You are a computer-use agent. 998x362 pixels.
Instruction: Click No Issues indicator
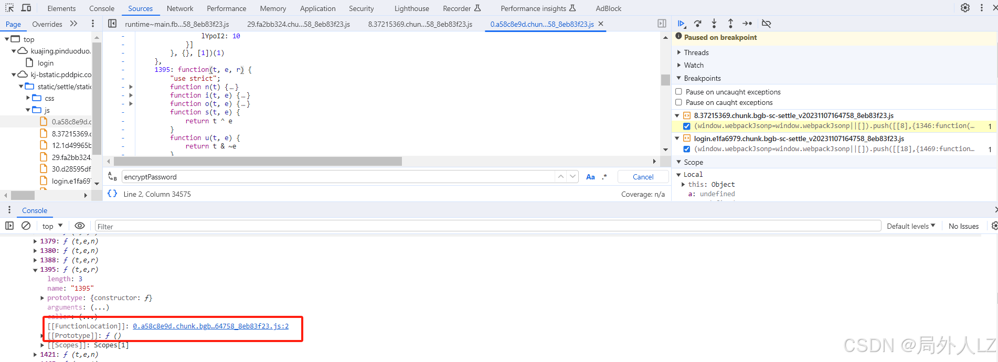(964, 226)
